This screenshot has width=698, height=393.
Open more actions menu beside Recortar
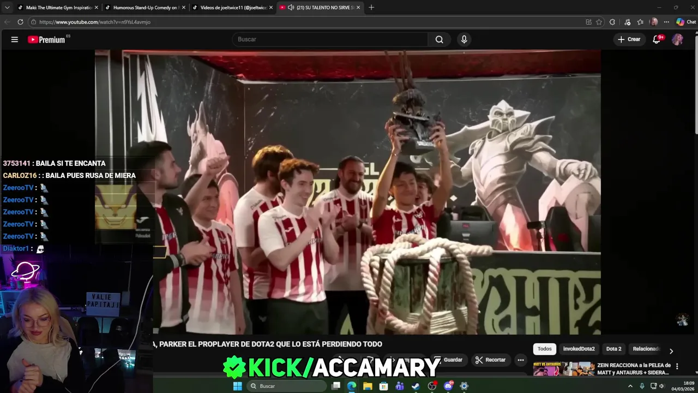point(521,360)
